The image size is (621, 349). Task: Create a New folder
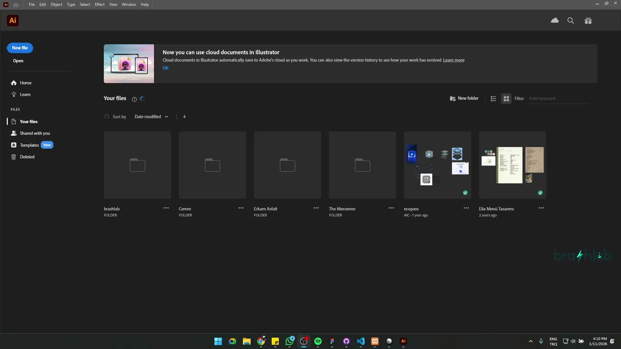(x=464, y=98)
